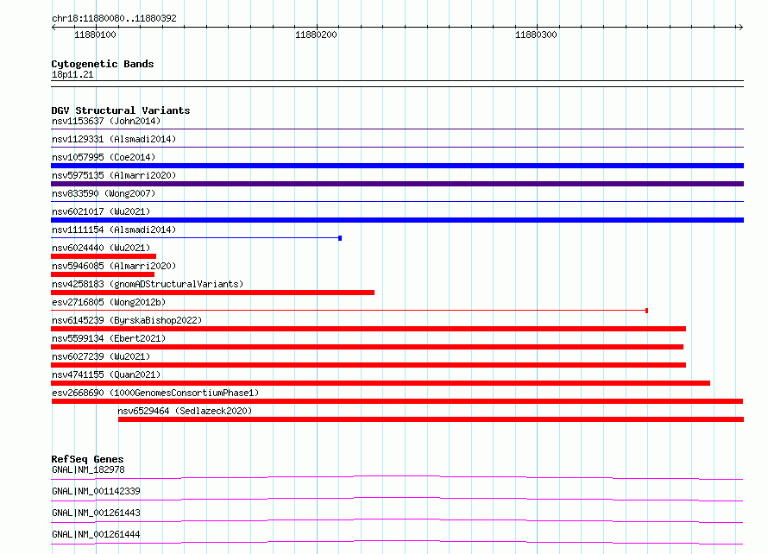
Task: Click the thin line under nsv1153637
Action: 397,129
